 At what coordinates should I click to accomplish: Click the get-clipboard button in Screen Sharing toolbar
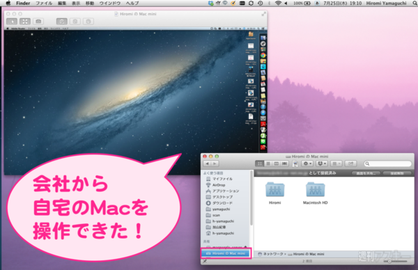click(75, 22)
